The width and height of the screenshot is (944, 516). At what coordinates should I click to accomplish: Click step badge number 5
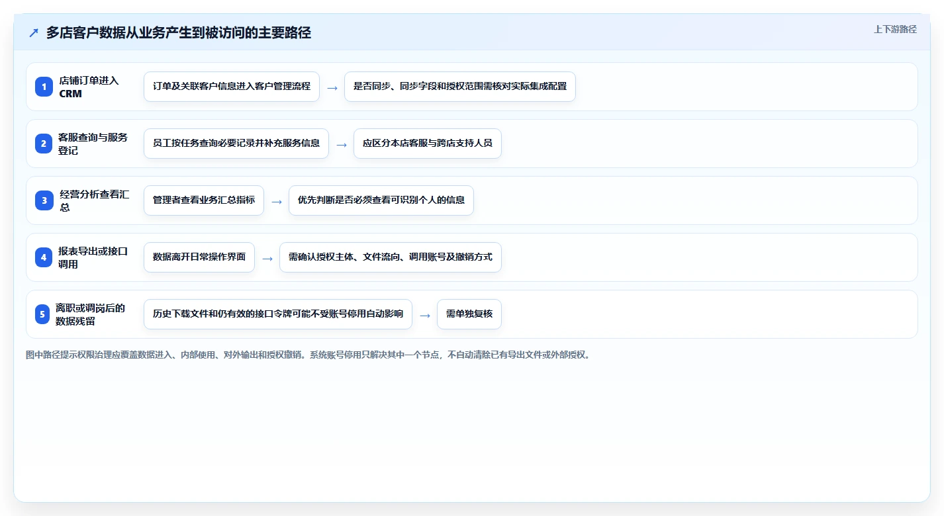pos(42,314)
